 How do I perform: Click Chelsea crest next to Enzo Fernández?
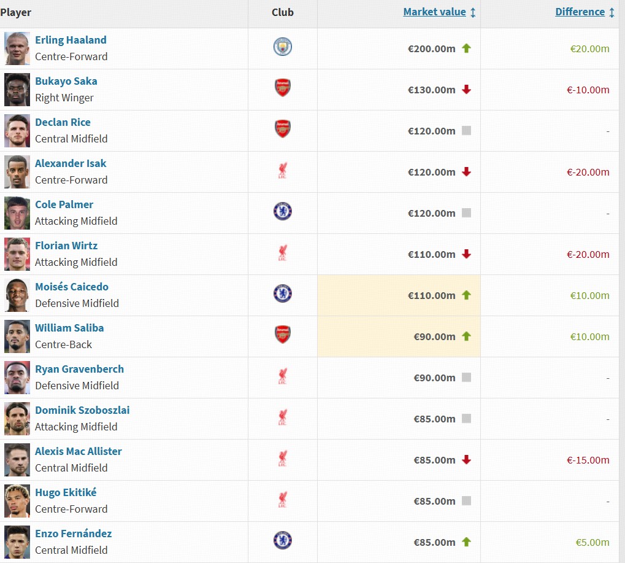coord(283,541)
